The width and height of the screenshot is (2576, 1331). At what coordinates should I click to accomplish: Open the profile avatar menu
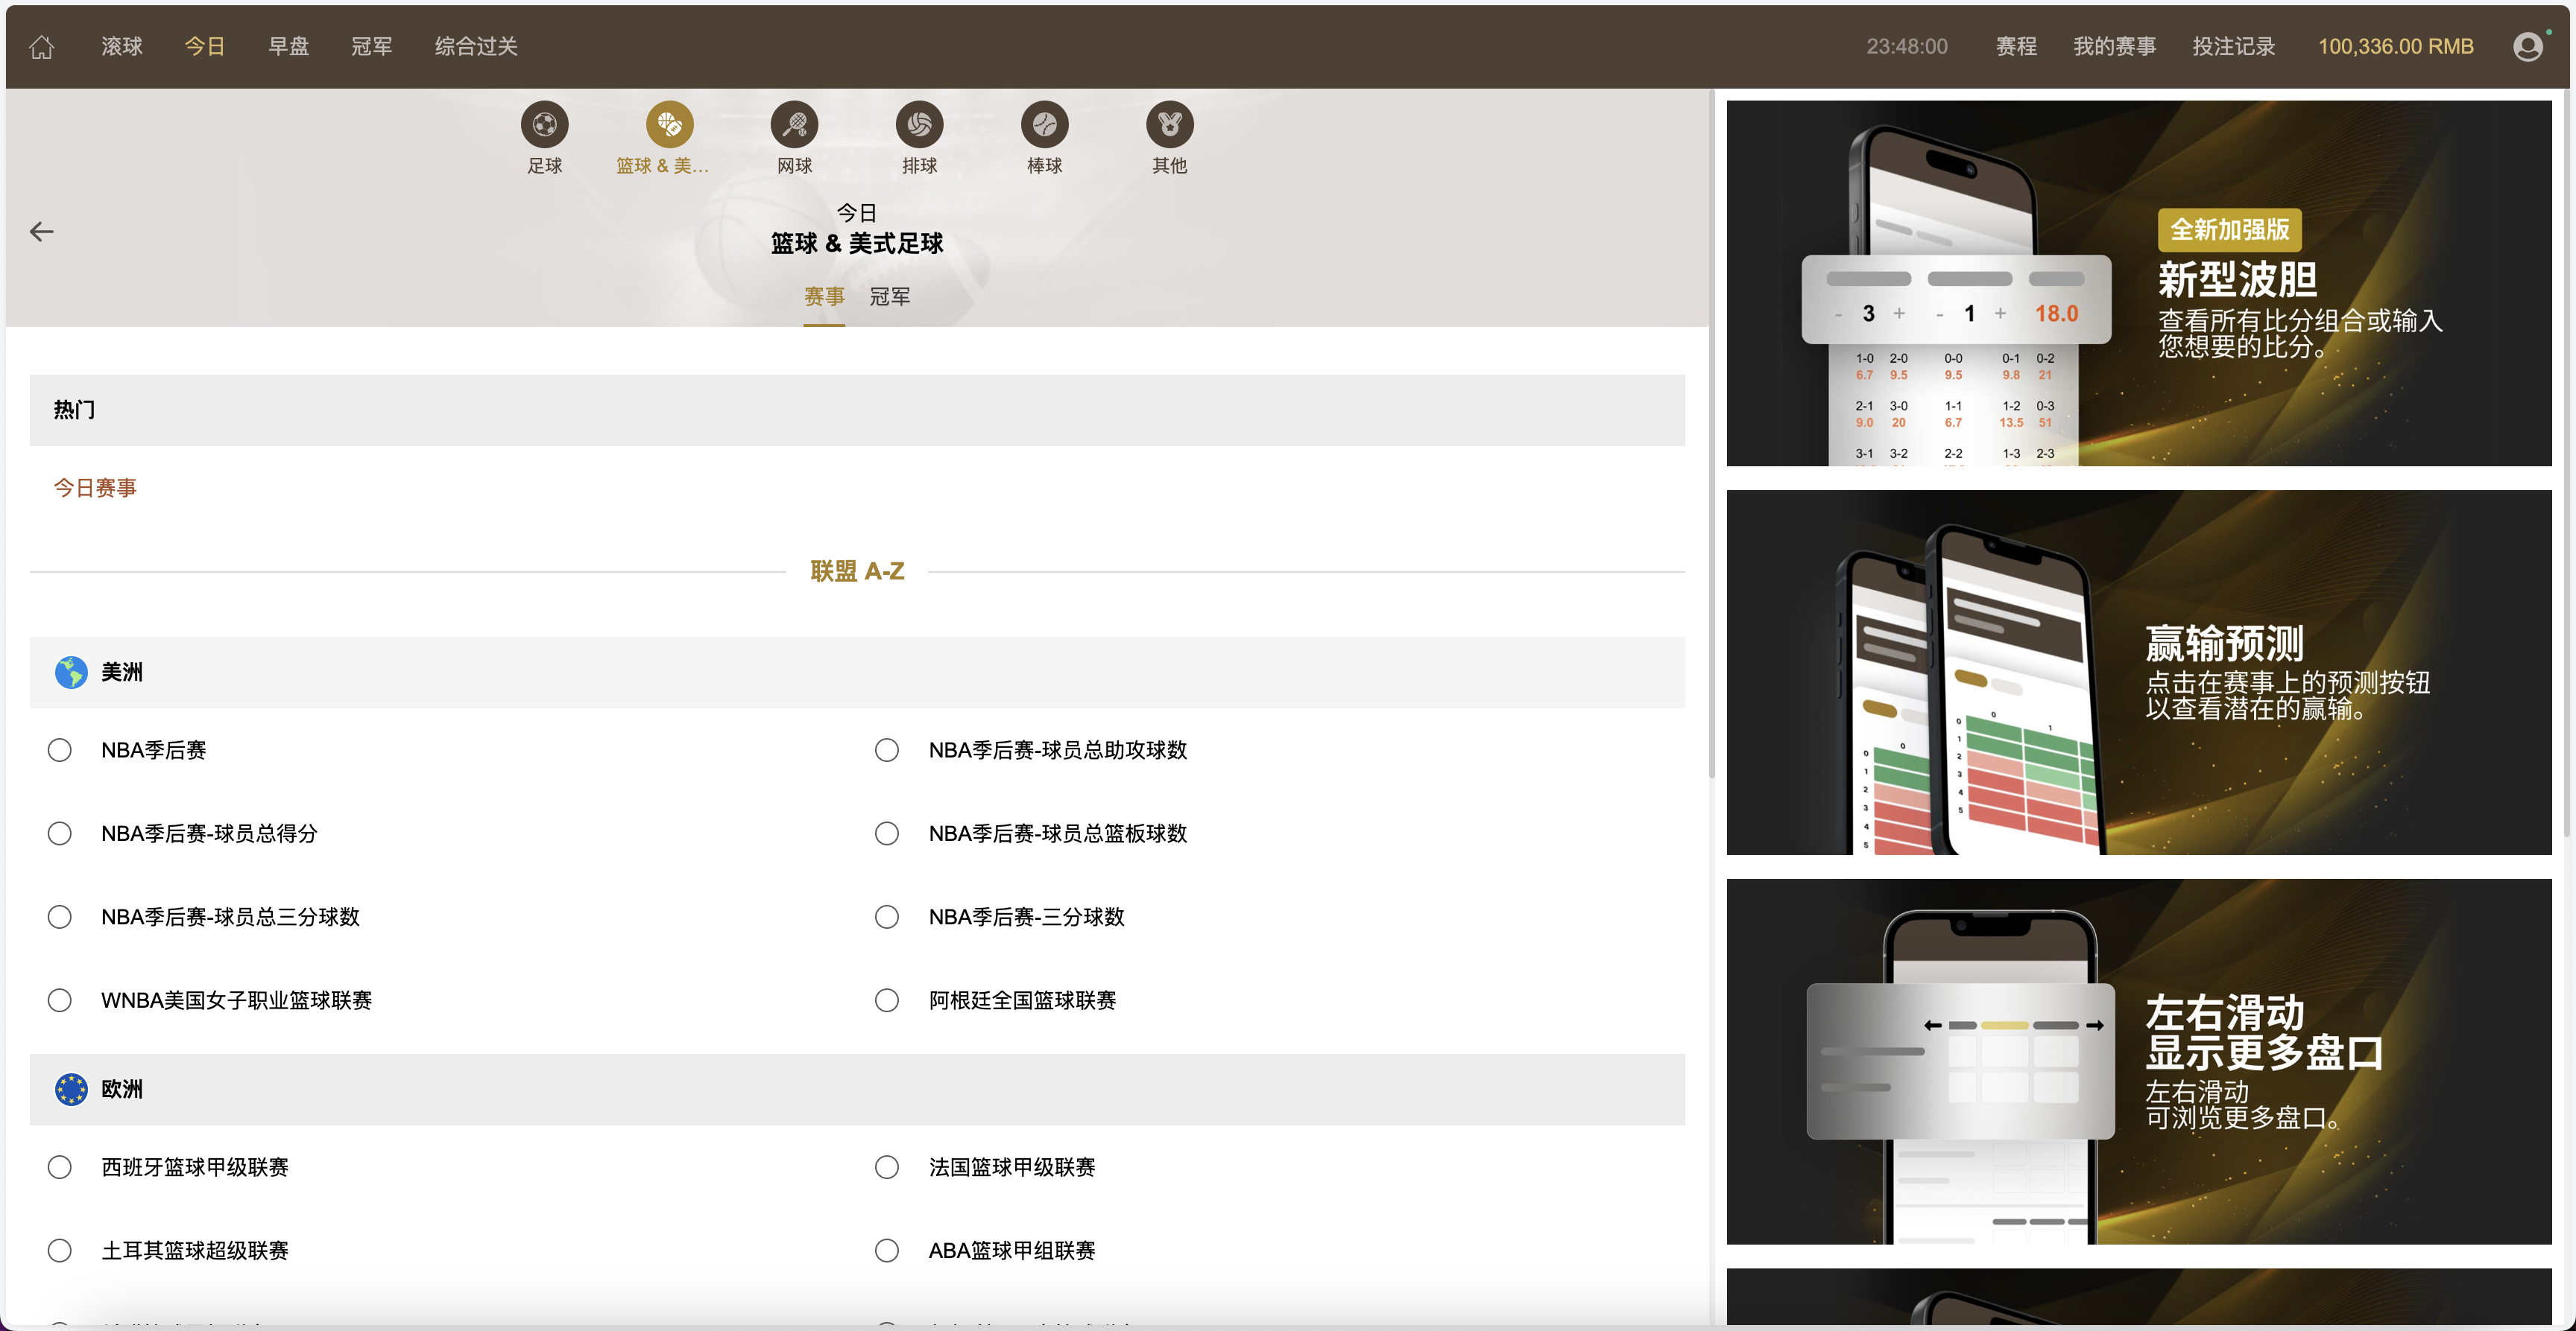click(x=2528, y=46)
